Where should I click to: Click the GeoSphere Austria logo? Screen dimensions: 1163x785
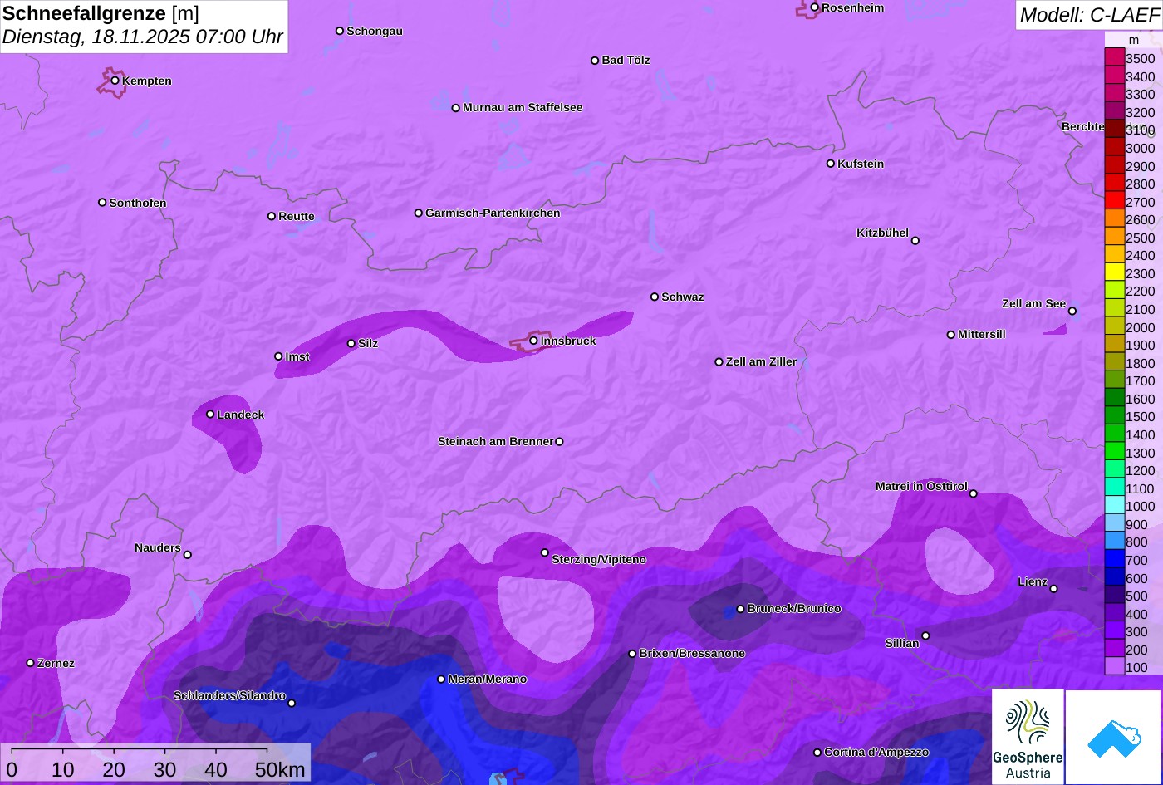coord(1028,737)
